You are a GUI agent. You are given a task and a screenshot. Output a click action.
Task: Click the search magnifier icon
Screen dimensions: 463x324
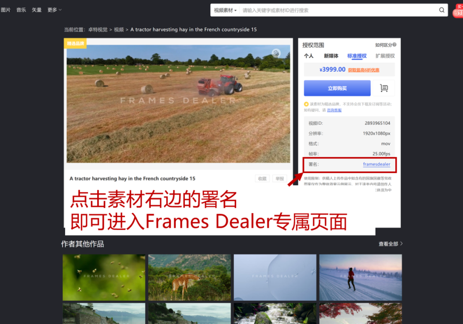442,10
